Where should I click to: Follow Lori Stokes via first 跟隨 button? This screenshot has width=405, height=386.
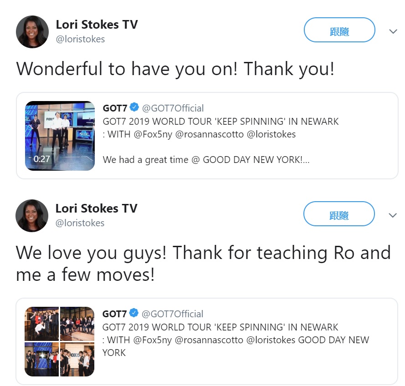coord(339,30)
